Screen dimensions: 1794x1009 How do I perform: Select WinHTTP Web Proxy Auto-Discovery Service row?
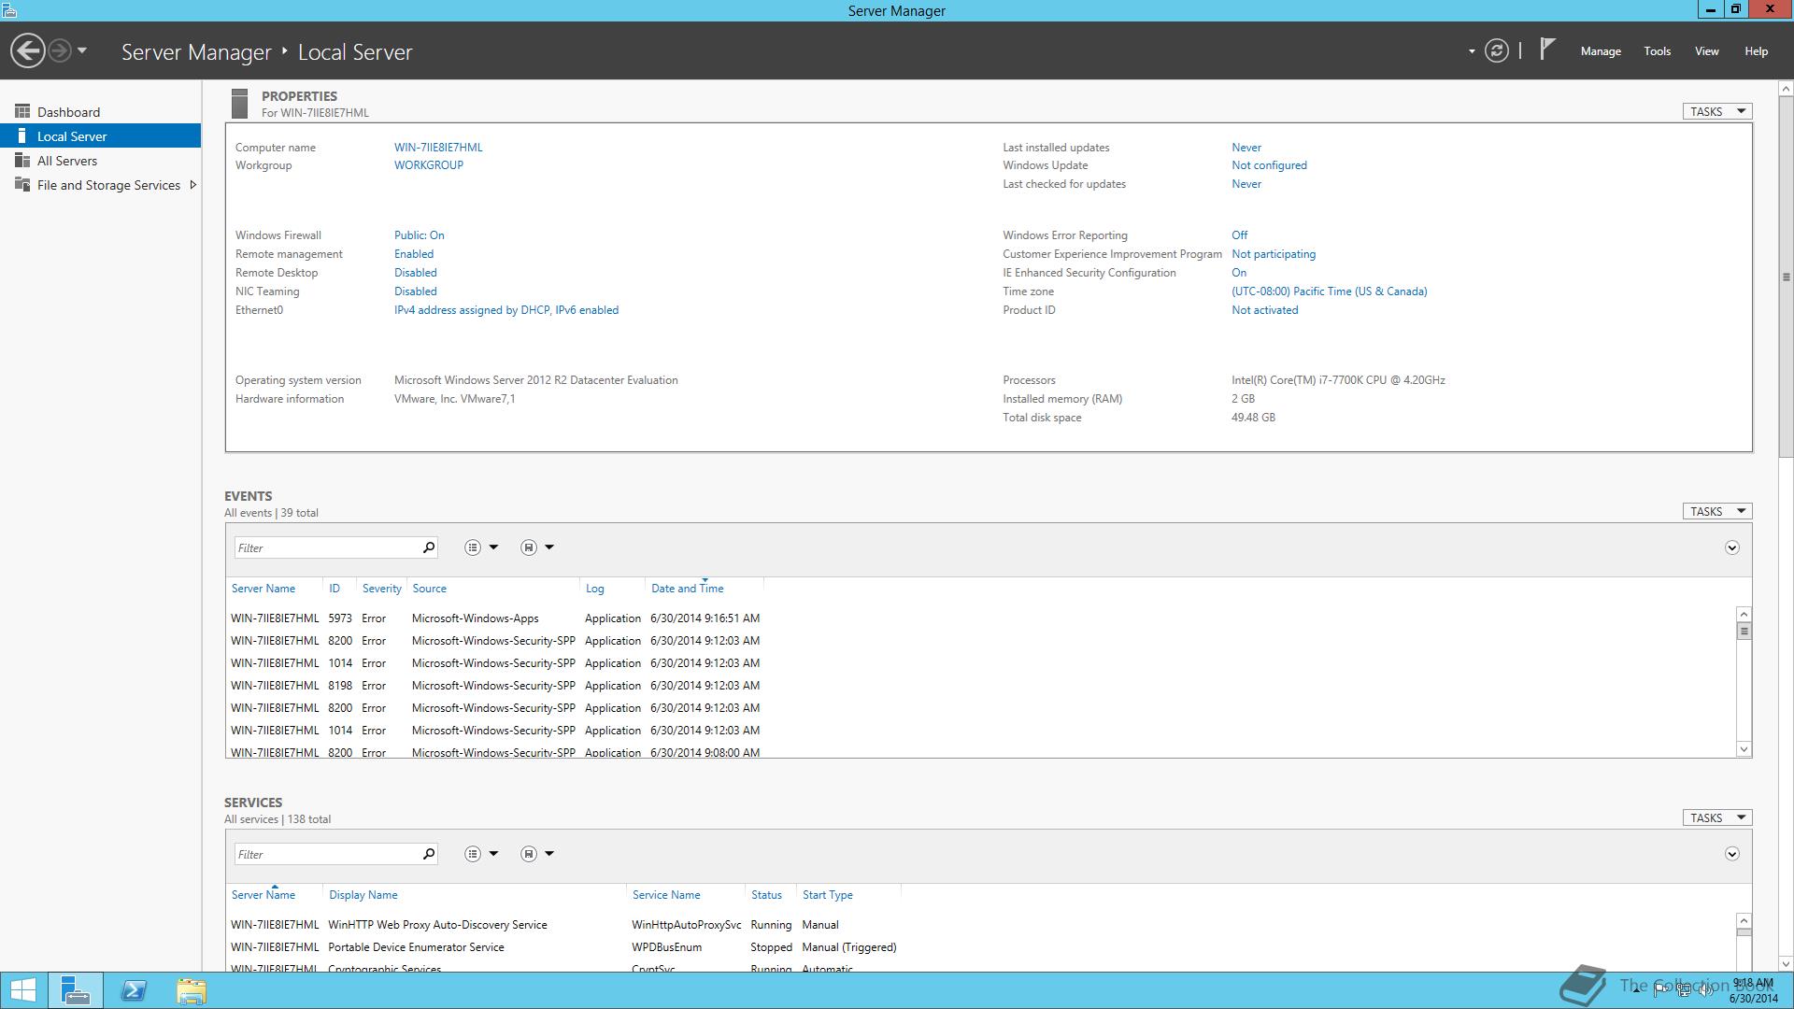[564, 925]
